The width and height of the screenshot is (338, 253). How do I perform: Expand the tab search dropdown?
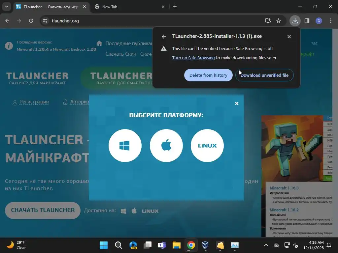(x=7, y=7)
